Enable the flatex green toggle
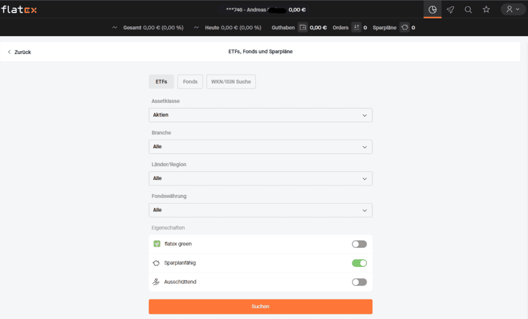Viewport: 528px width, 319px height. point(359,244)
